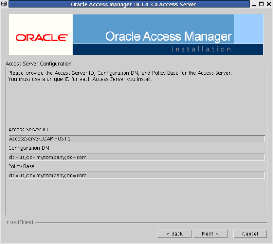Minimize the Access Server installer window
273x244 pixels.
tap(254, 4)
